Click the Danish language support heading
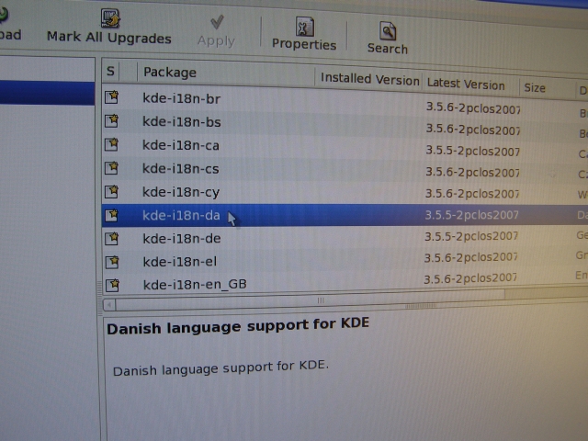The height and width of the screenshot is (441, 588). click(x=238, y=325)
